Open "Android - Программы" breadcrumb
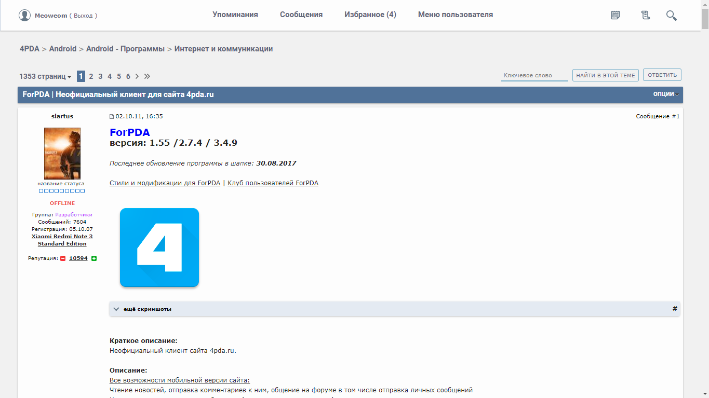Screen dimensions: 709x398 tap(125, 49)
